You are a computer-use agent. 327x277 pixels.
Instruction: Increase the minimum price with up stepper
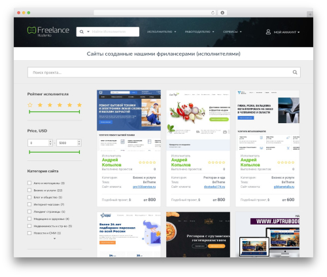(x=50, y=141)
